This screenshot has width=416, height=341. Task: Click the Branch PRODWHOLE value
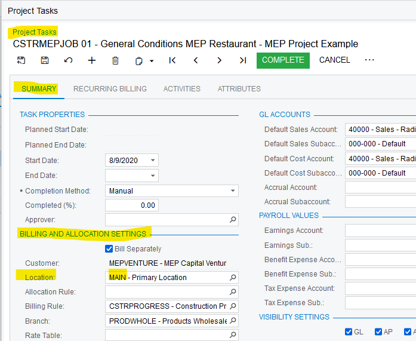[168, 321]
